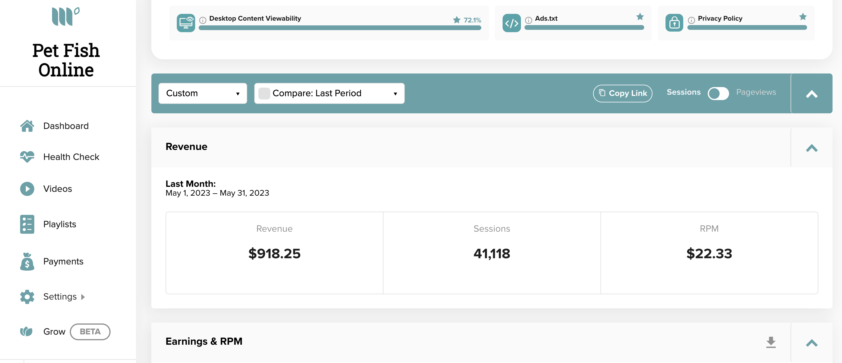The image size is (842, 363).
Task: Download the Earnings & RPM report
Action: coord(771,342)
